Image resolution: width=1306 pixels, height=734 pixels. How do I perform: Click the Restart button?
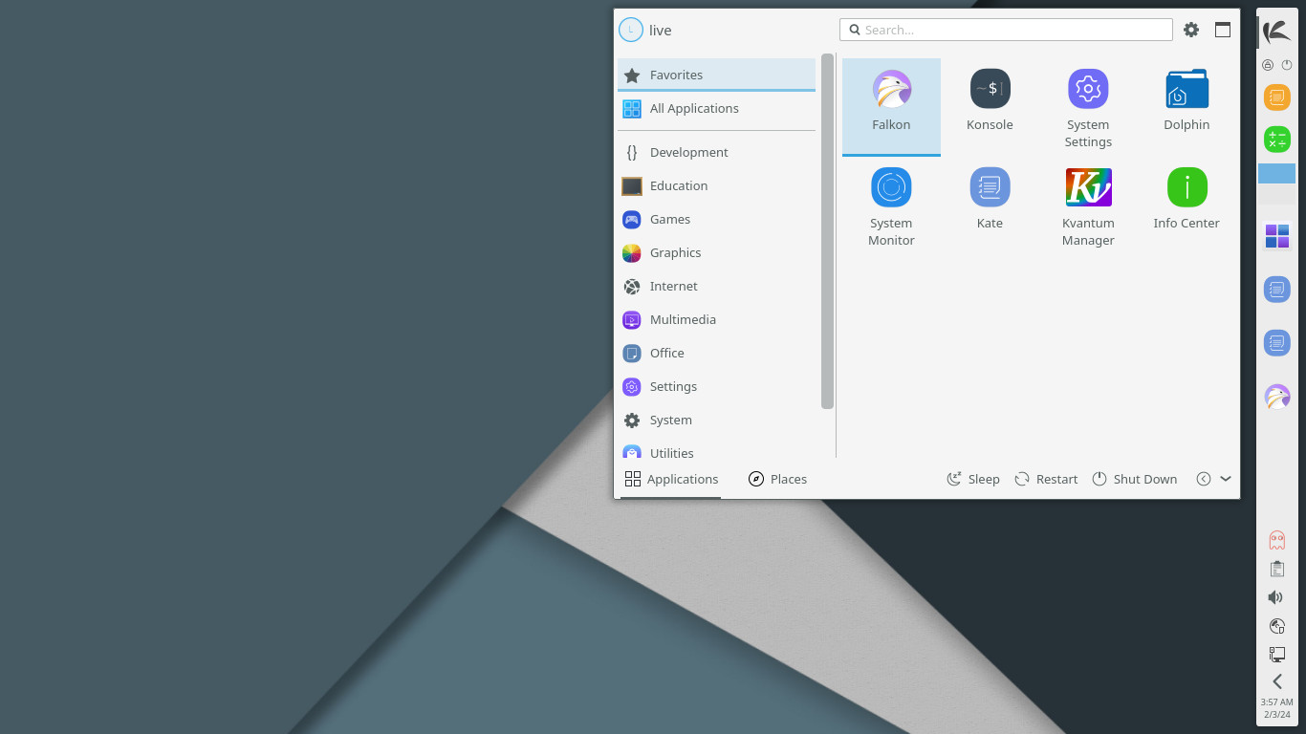(1046, 479)
